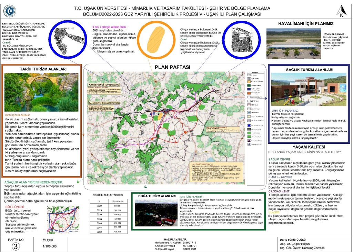Click the YIL column header in the population table
Viewport: 353px width, 252px height.
(x=99, y=201)
